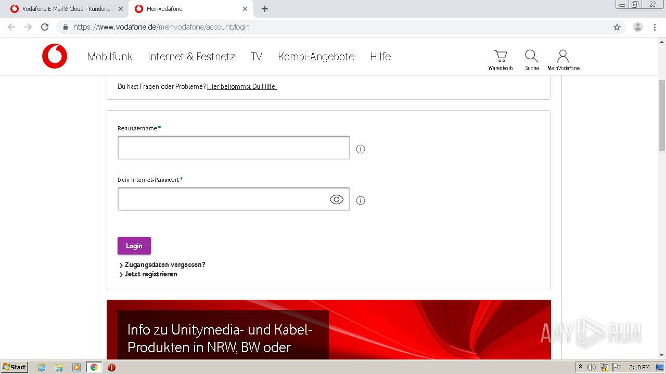Launch Internet Explorer from taskbar

[41, 367]
